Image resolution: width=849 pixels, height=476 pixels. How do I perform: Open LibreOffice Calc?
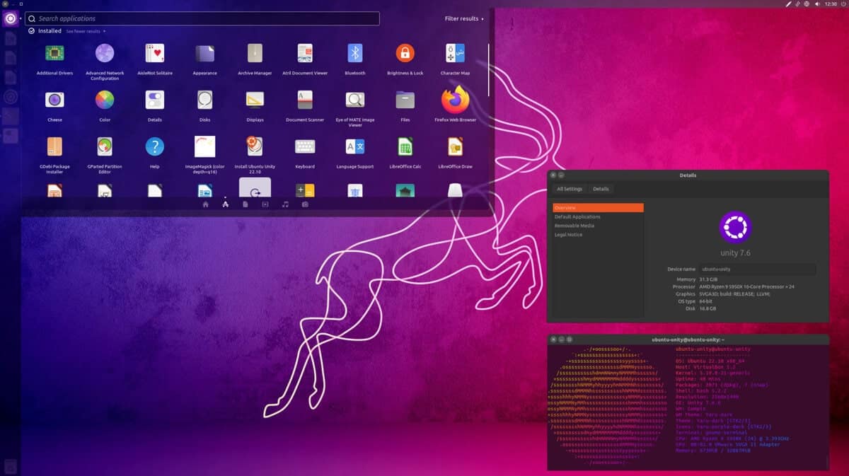pyautogui.click(x=405, y=147)
